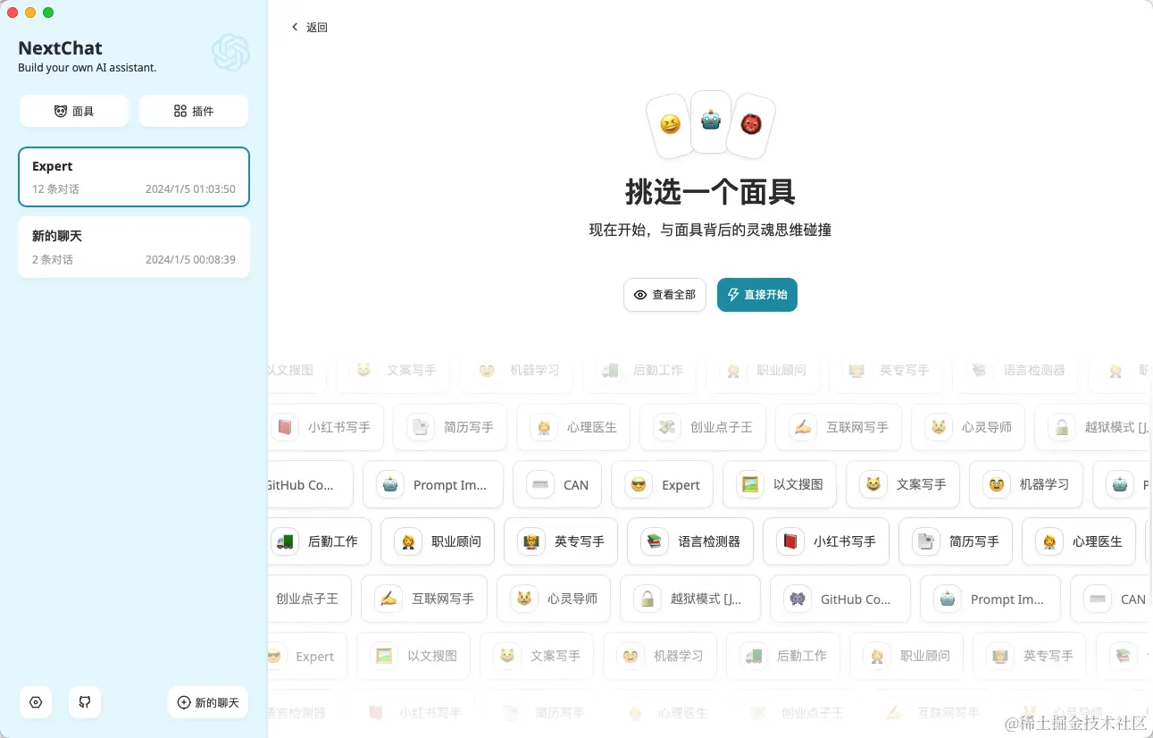Click 查看全部 to view all masks
Viewport: 1153px width, 738px height.
pyautogui.click(x=664, y=295)
